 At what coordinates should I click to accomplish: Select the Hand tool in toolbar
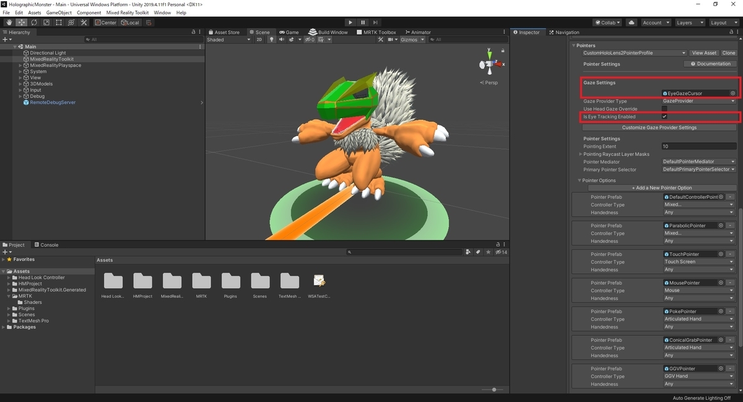pyautogui.click(x=9, y=22)
